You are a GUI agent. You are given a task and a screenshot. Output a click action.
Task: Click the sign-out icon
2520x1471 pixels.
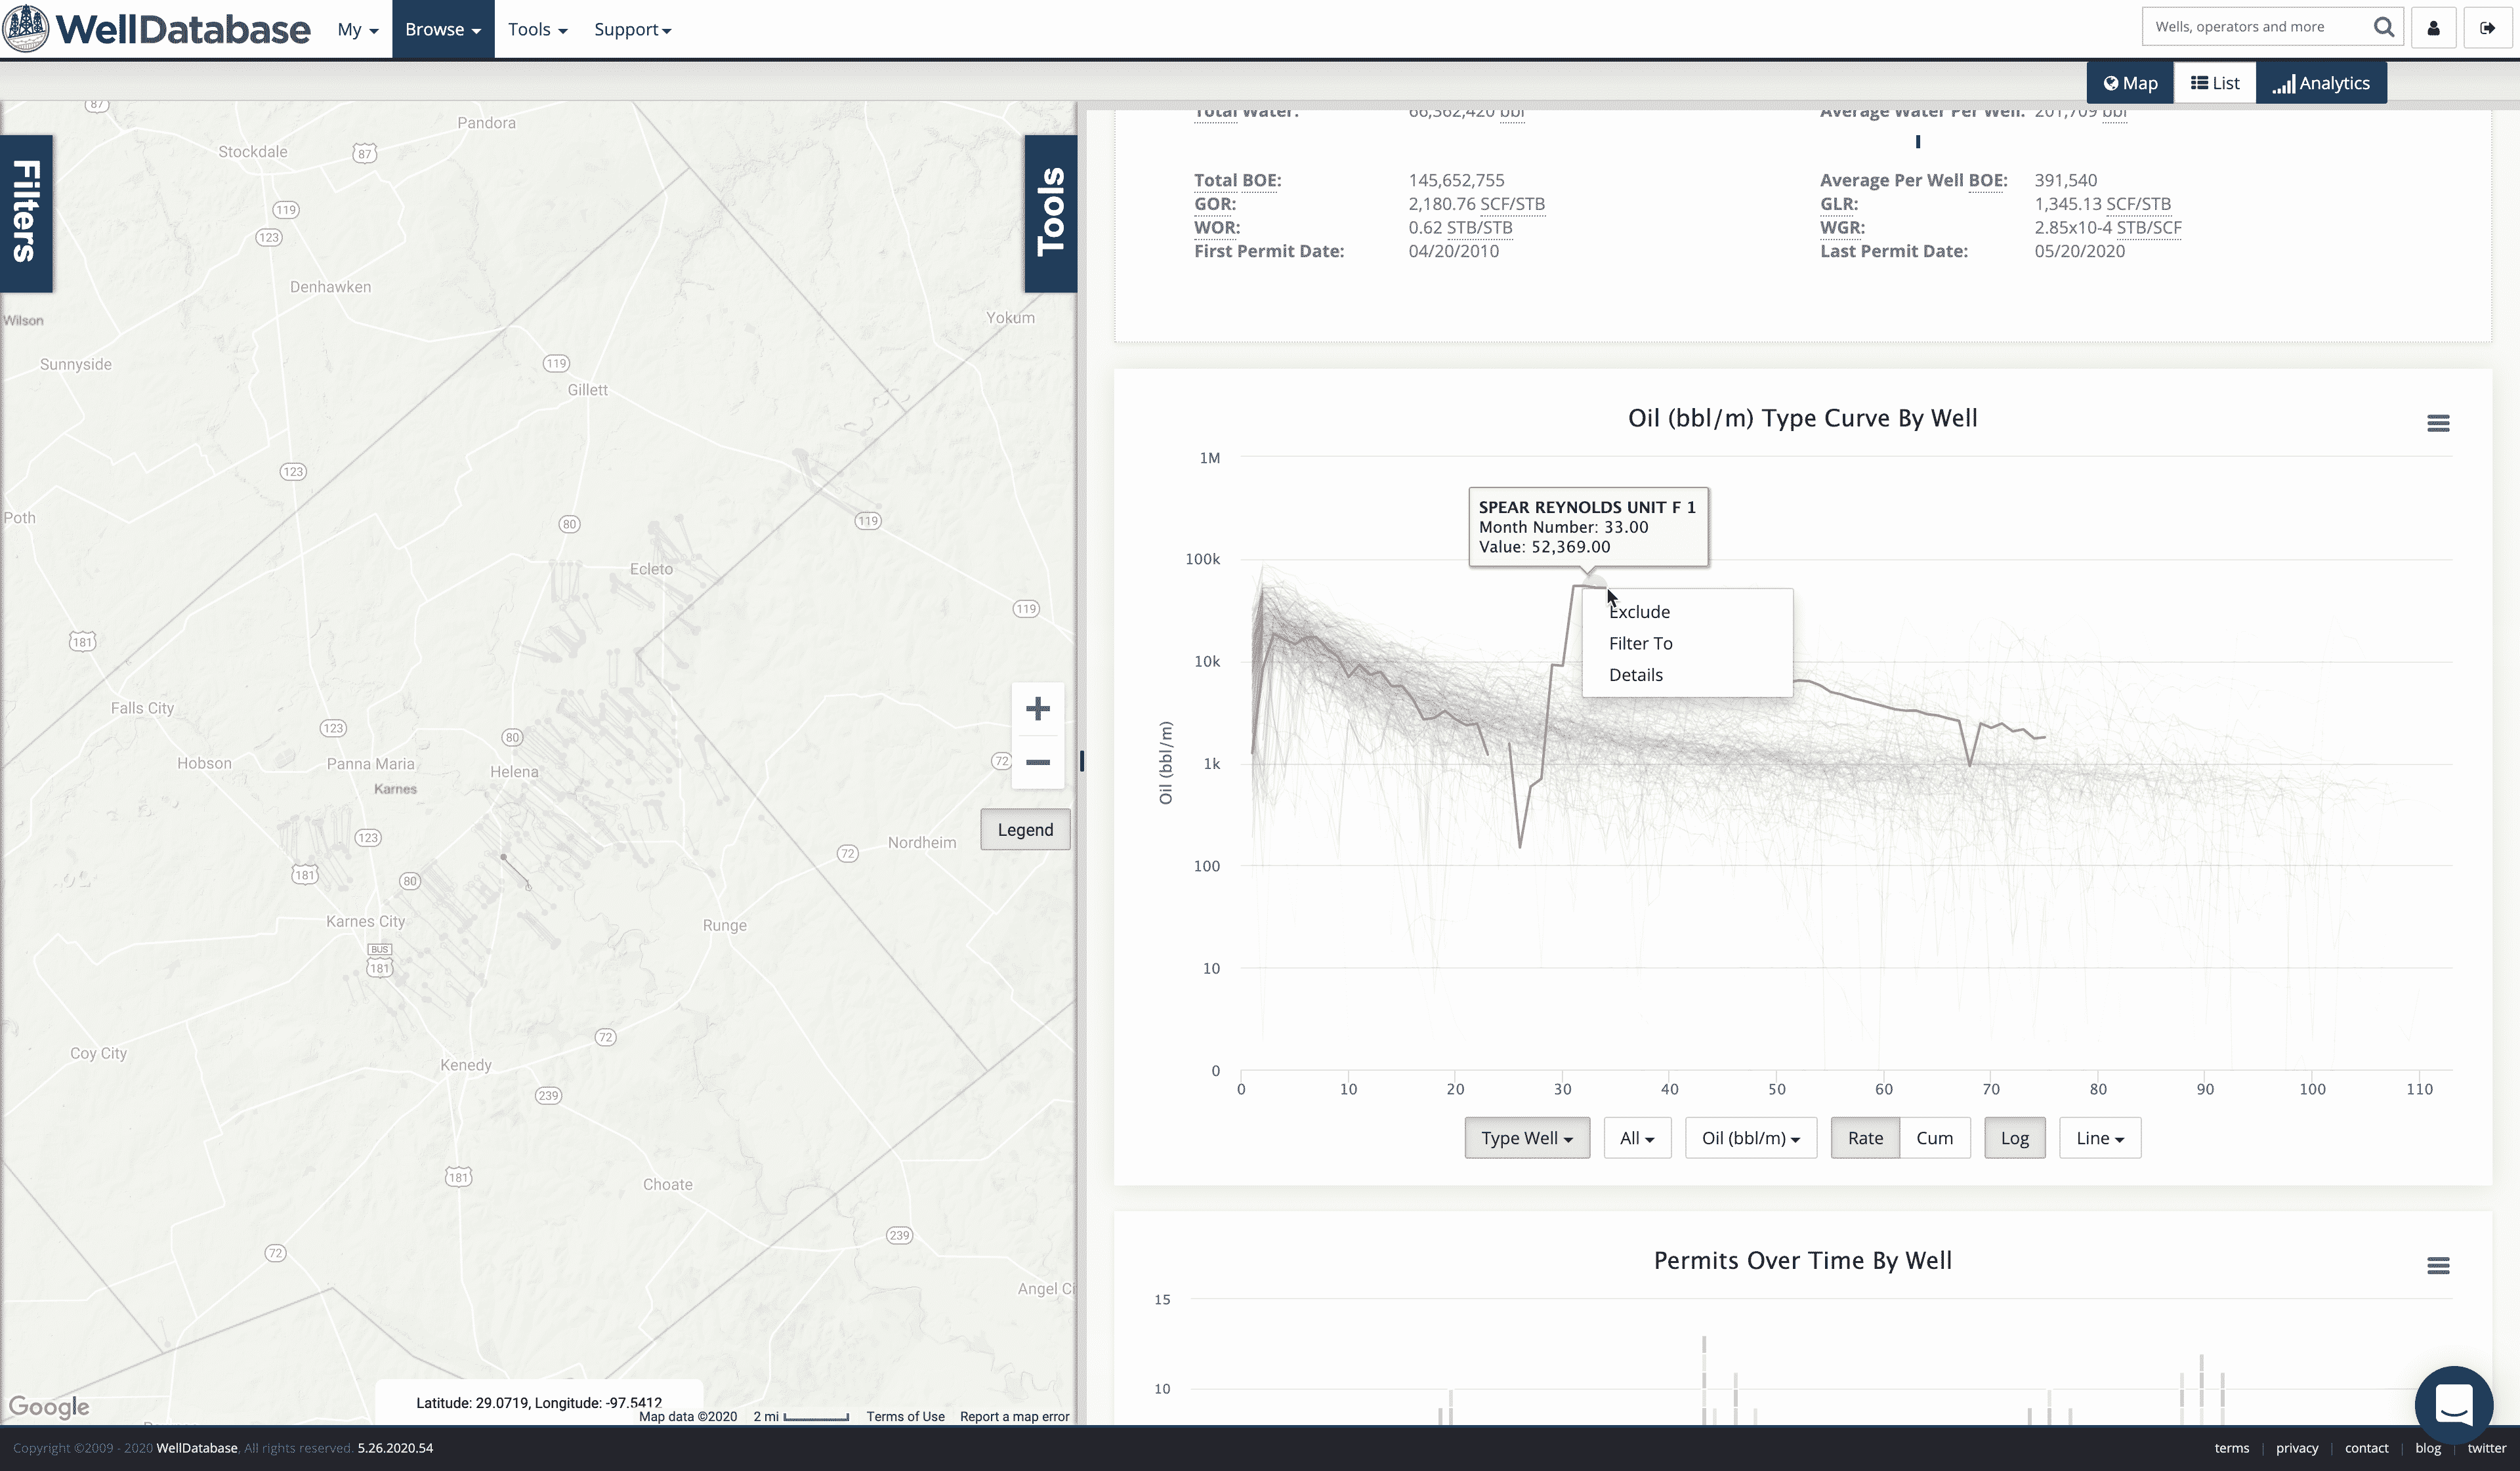click(2486, 28)
